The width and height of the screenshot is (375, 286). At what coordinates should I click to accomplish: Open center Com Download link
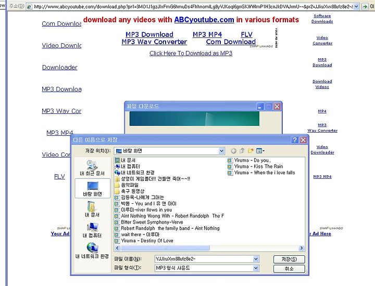point(231,42)
